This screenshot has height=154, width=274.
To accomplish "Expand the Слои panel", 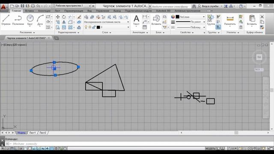I will pyautogui.click(x=107, y=33).
